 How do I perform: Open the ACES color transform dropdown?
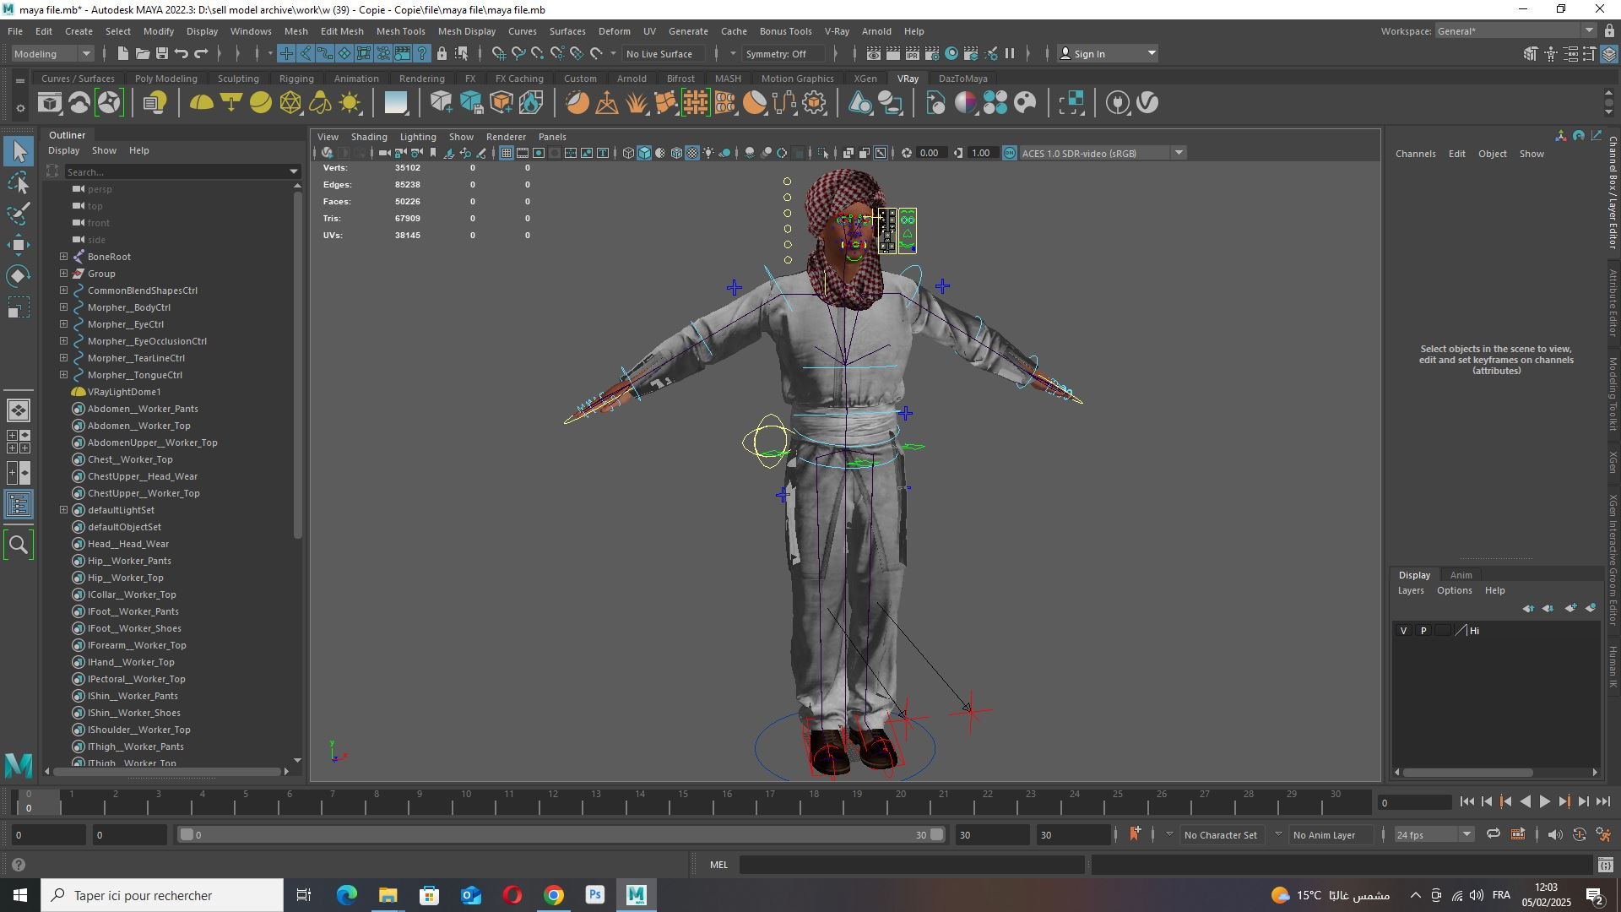point(1103,153)
